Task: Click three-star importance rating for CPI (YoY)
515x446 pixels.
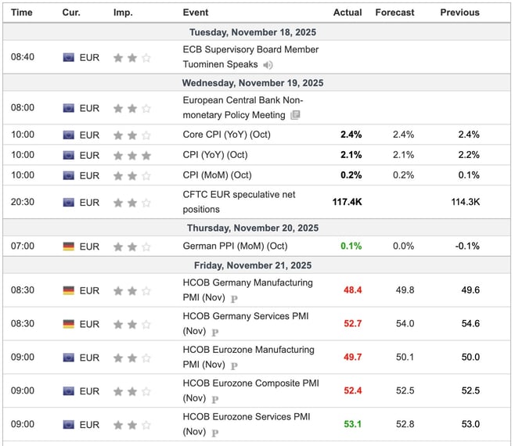Action: coord(131,155)
